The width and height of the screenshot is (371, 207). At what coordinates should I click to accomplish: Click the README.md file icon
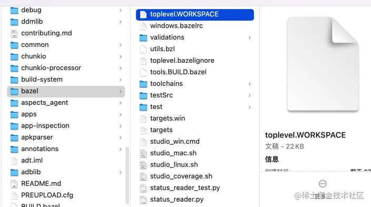[x=14, y=184]
